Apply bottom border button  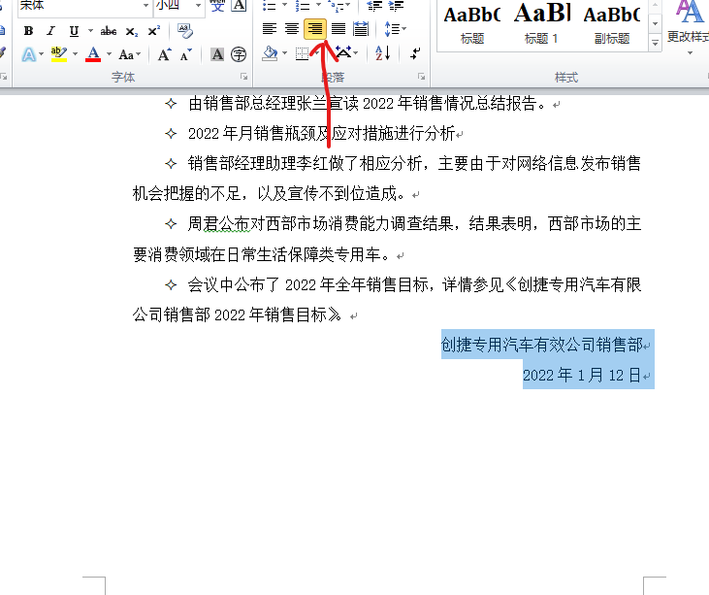click(302, 53)
